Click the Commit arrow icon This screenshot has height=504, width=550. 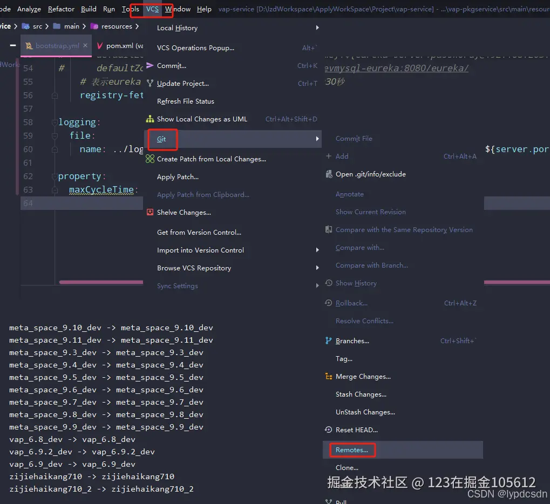tap(150, 65)
